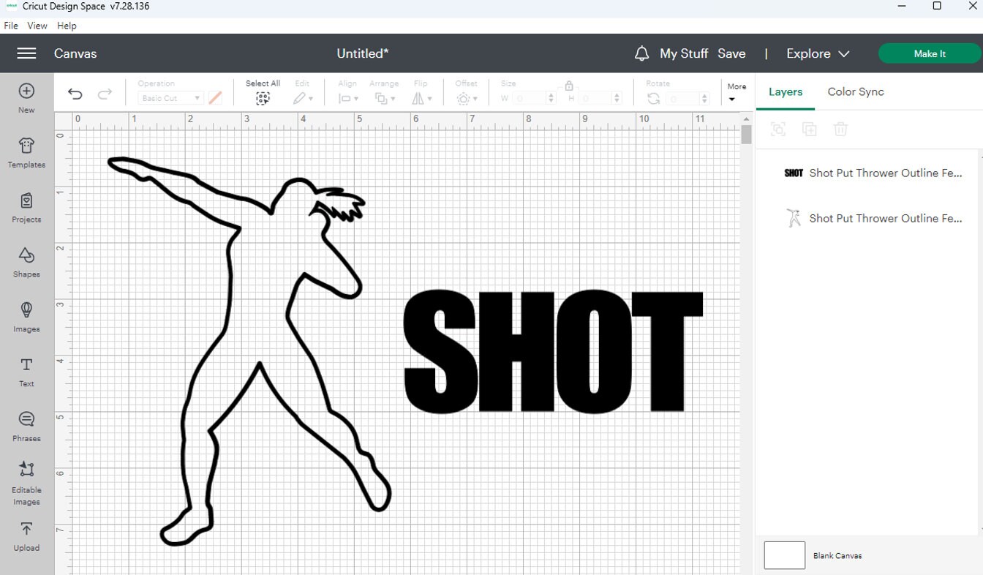Click Save in the header
983x575 pixels.
[732, 53]
